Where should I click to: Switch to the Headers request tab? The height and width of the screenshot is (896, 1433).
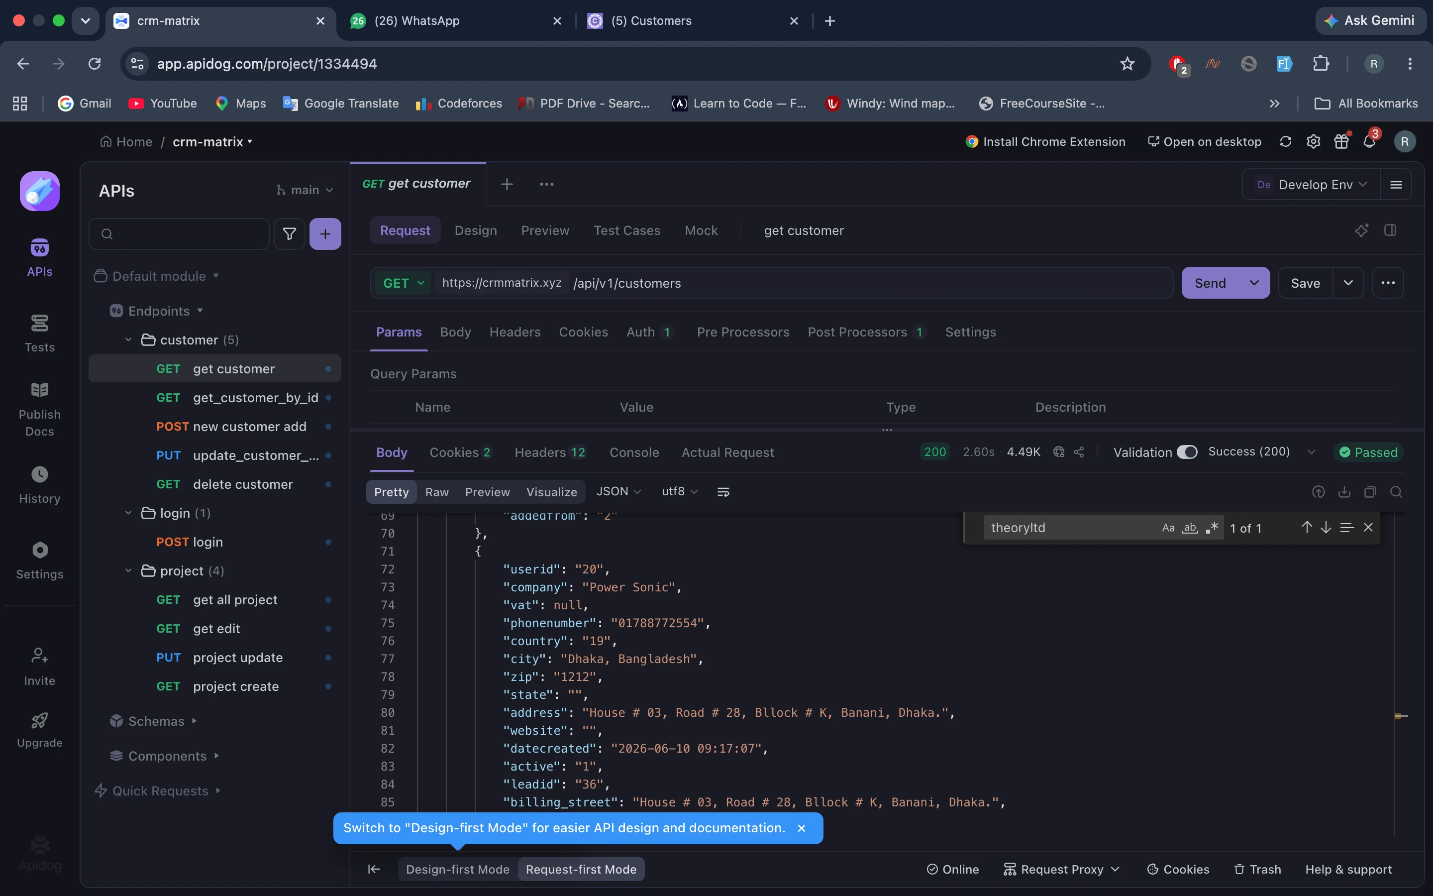pos(514,333)
